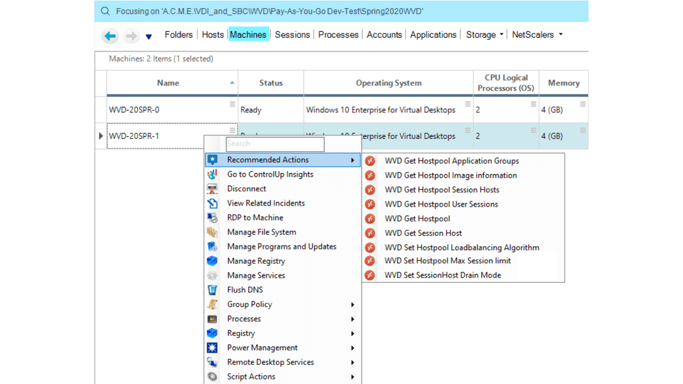The width and height of the screenshot is (683, 384).
Task: Select the Recommended Actions star icon
Action: click(212, 159)
